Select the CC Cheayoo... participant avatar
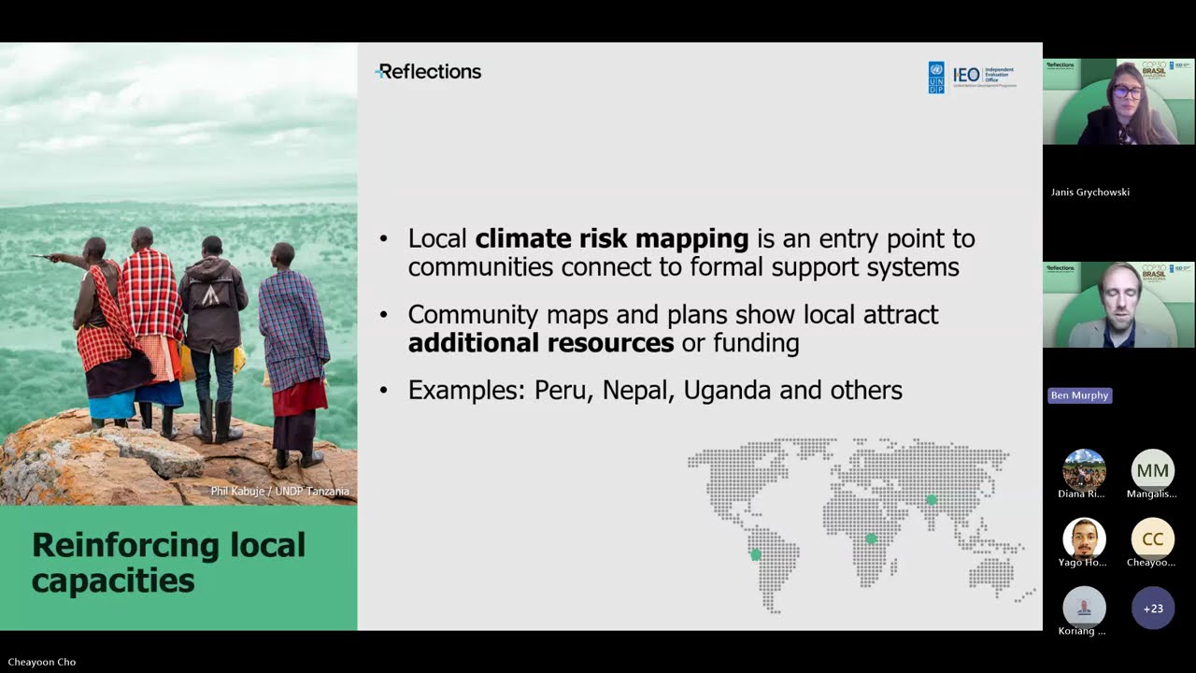 click(x=1152, y=538)
